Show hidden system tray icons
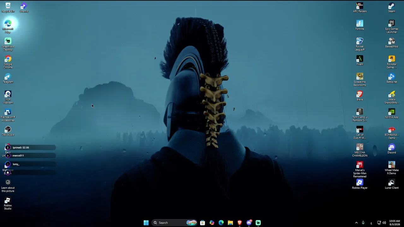Screen dimensions: 404x227 [x=356, y=223]
